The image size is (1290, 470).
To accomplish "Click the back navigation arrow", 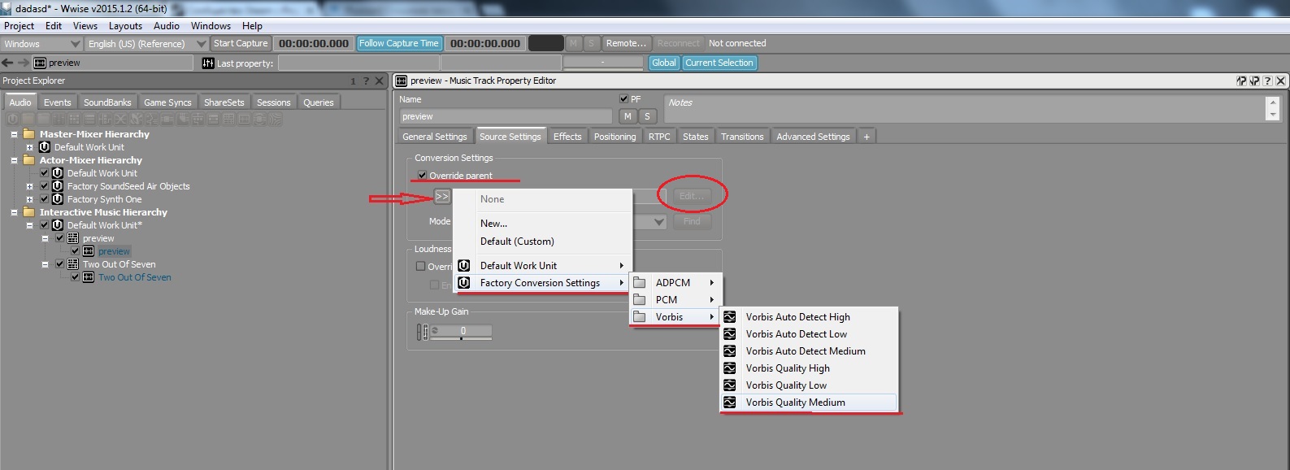I will pyautogui.click(x=7, y=63).
